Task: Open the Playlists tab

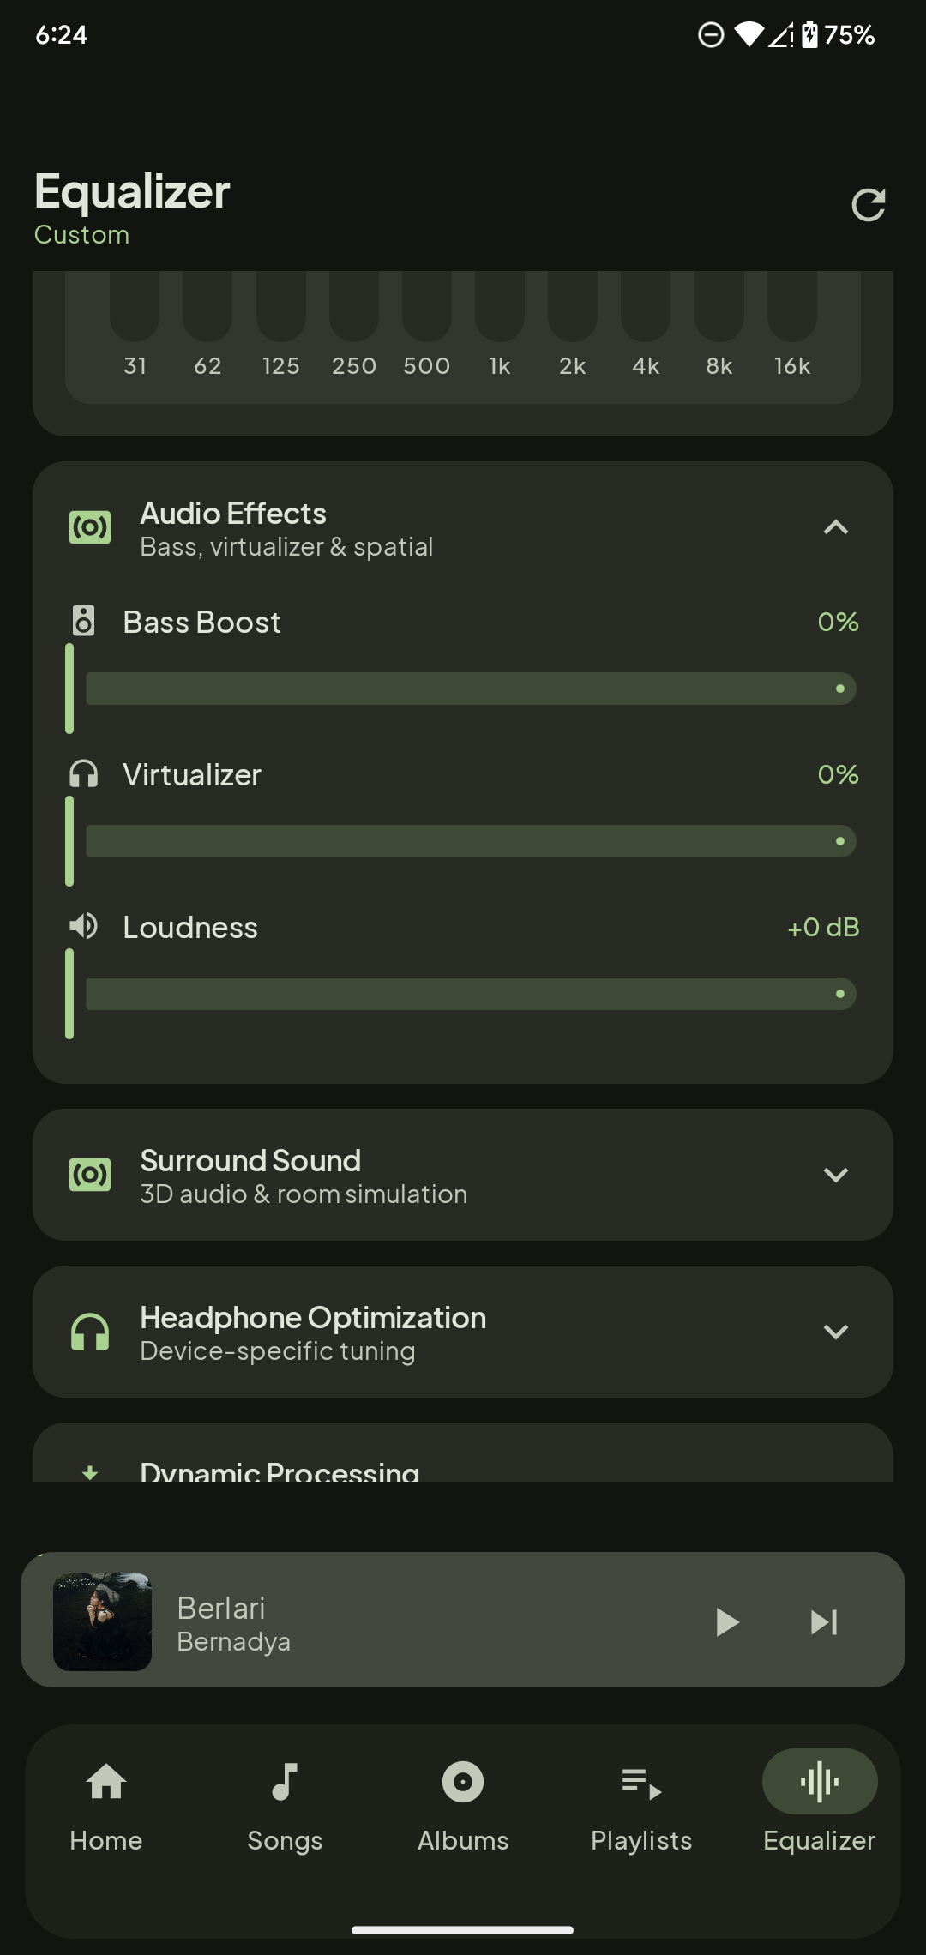Action: point(641,1802)
